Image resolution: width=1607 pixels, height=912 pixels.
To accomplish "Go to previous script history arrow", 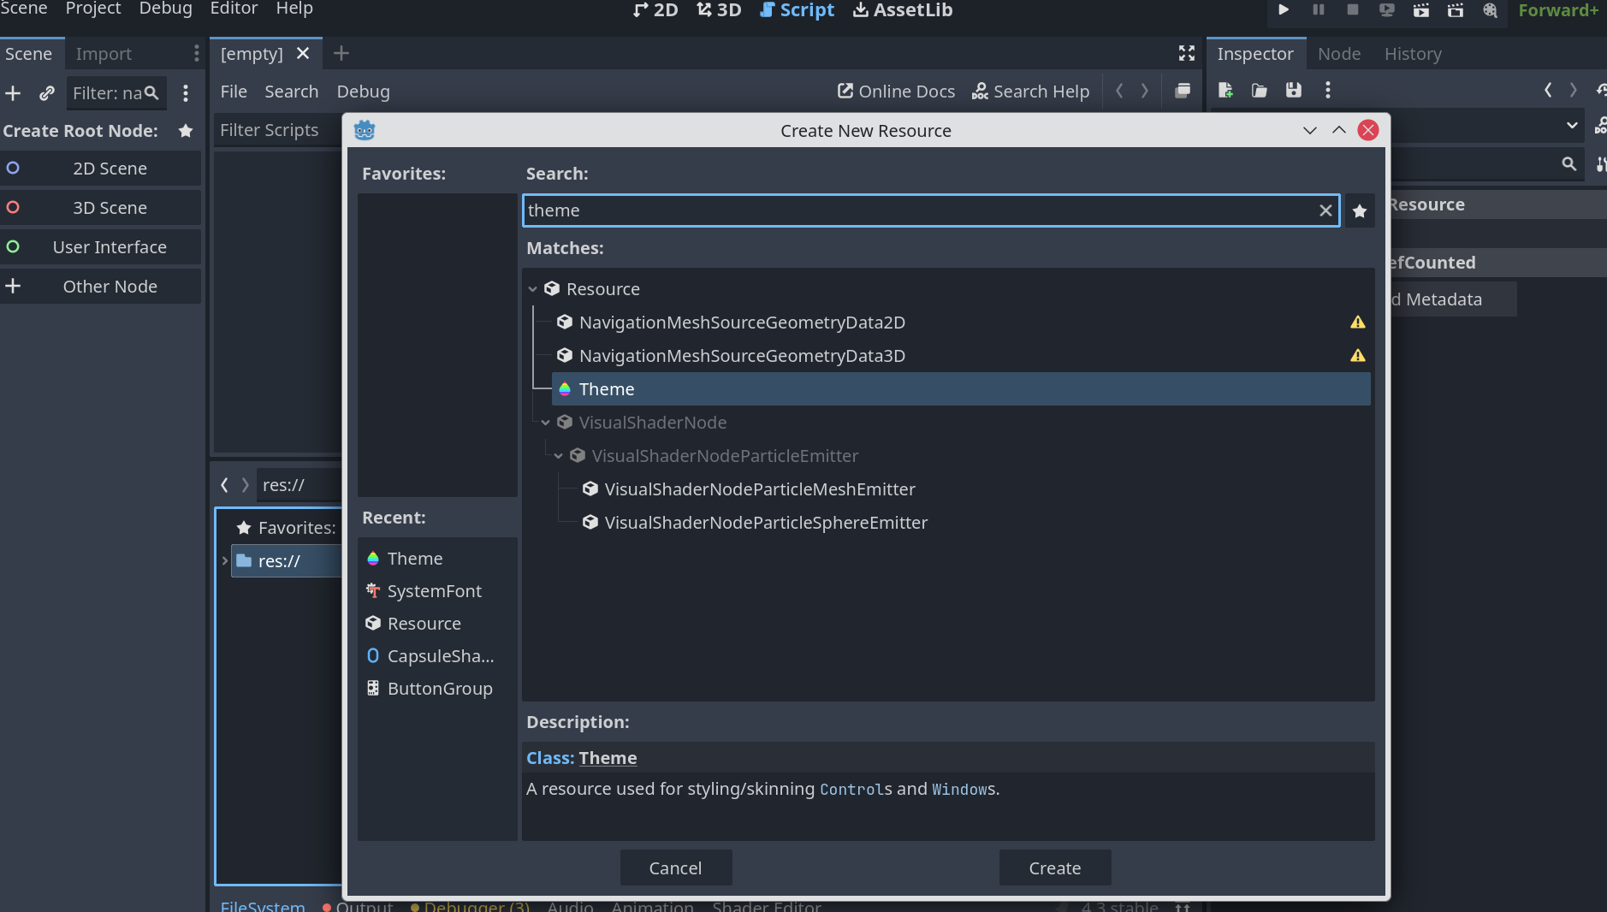I will point(1119,91).
